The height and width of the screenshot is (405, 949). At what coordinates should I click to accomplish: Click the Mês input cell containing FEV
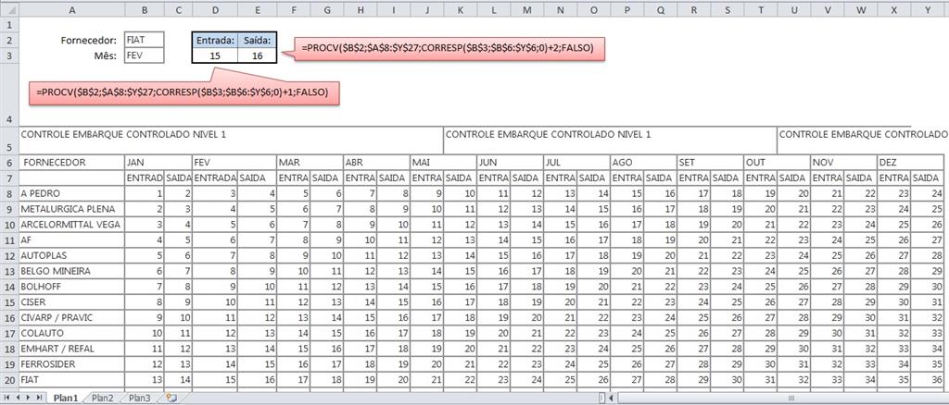click(145, 55)
